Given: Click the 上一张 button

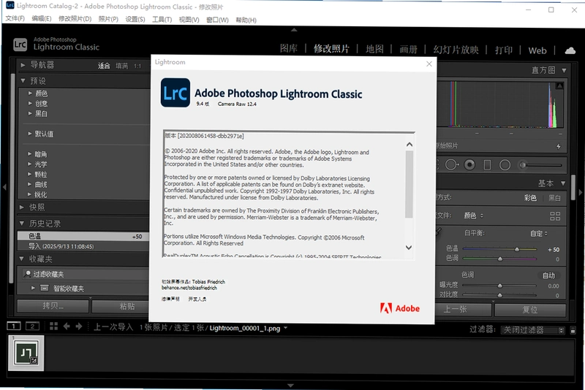Looking at the screenshot, I should coord(463,310).
